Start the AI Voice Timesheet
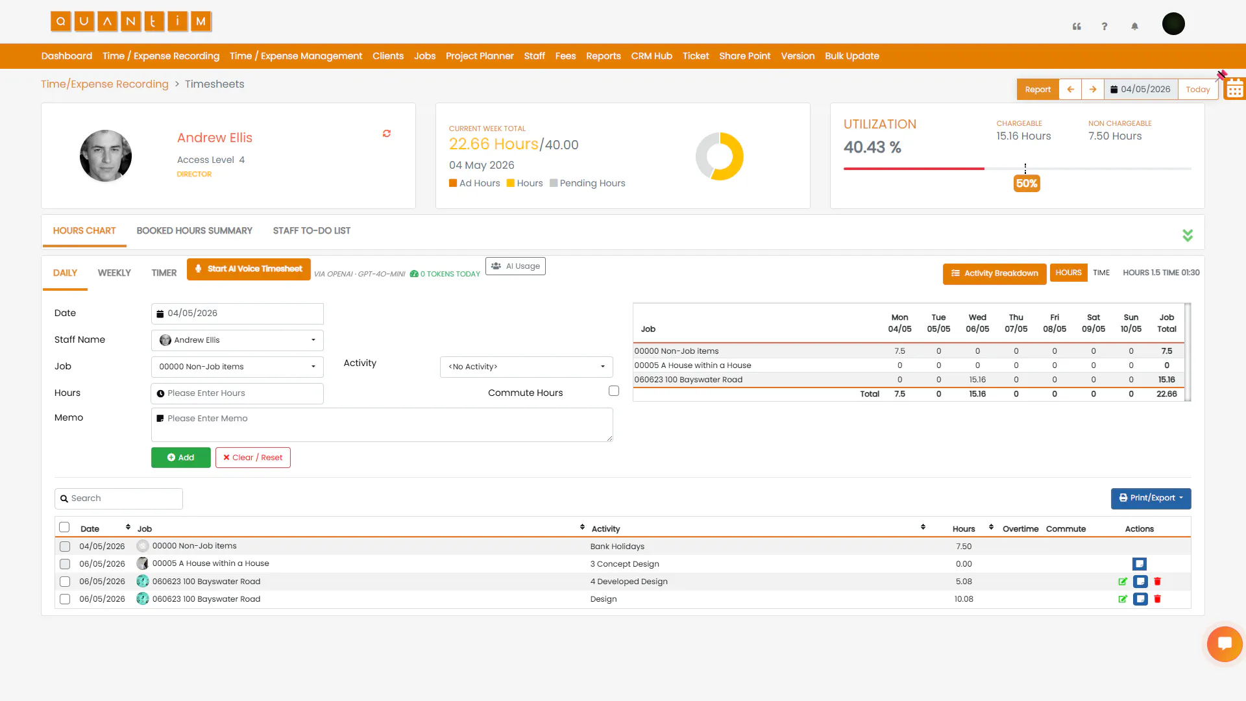 [249, 269]
